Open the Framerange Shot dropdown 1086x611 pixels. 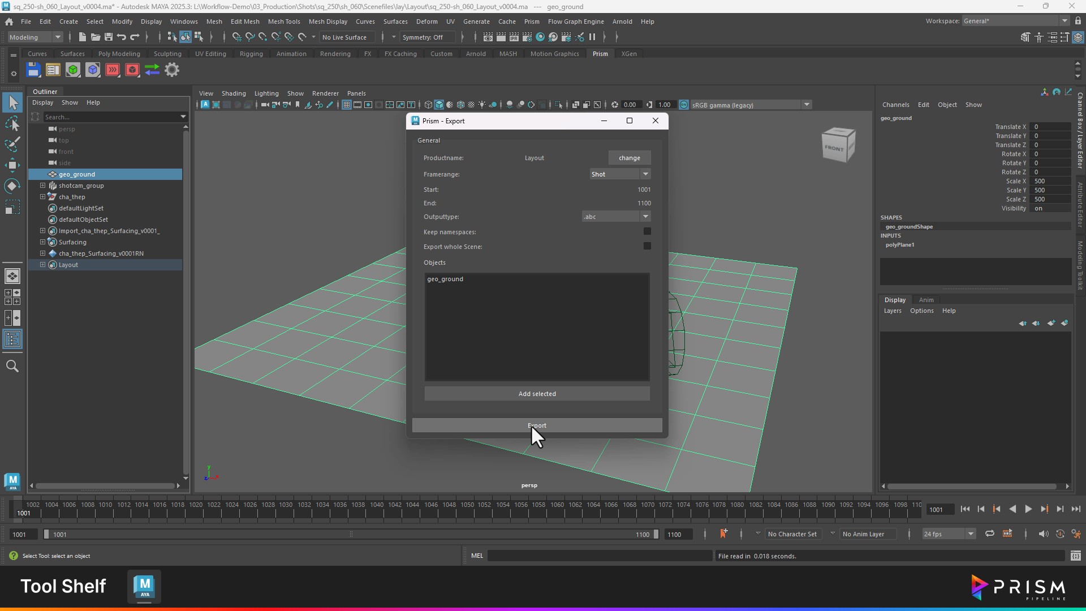click(x=620, y=174)
